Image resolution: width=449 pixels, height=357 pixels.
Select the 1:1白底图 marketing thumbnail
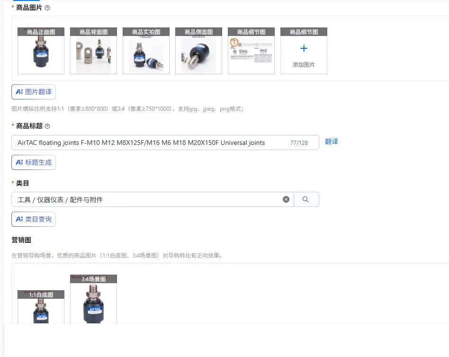[x=41, y=307]
